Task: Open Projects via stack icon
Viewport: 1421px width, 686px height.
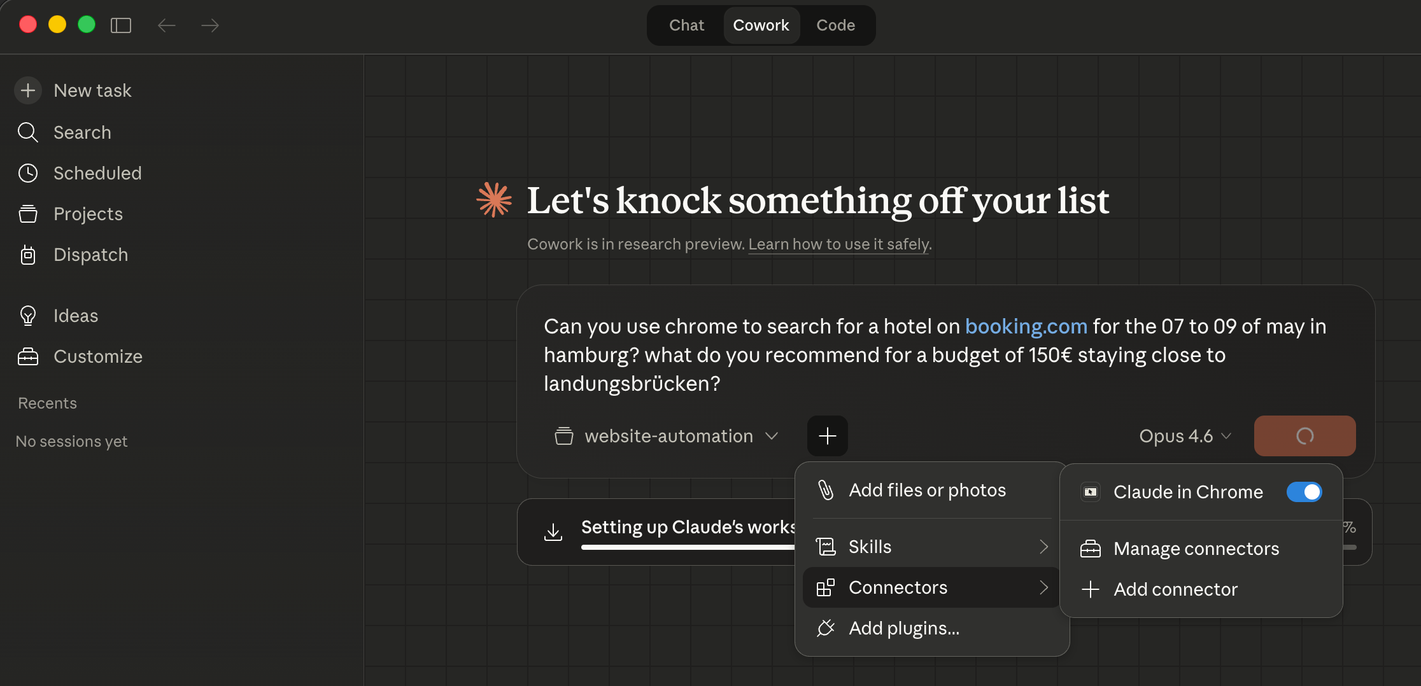Action: [x=28, y=214]
